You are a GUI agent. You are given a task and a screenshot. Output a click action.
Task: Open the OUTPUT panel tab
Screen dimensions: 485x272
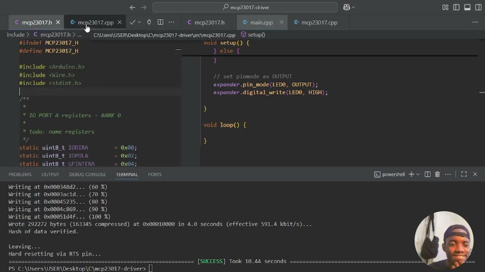coord(50,174)
